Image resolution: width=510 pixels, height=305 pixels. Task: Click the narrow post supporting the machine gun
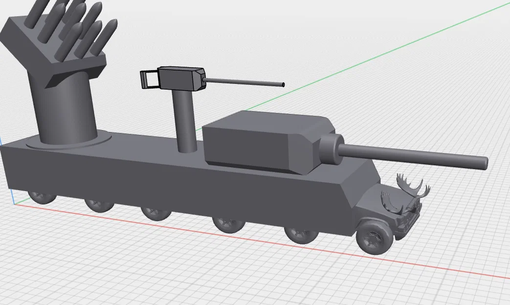[184, 122]
